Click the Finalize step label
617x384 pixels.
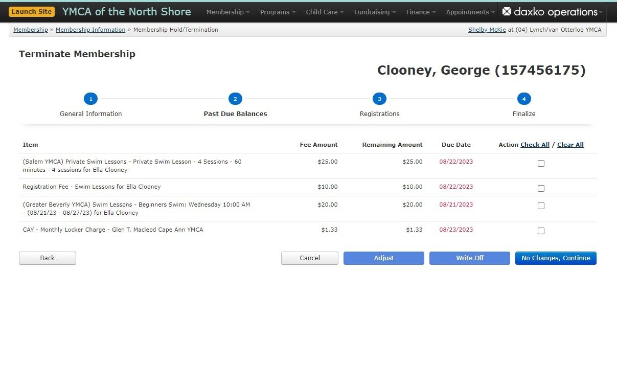click(x=524, y=114)
